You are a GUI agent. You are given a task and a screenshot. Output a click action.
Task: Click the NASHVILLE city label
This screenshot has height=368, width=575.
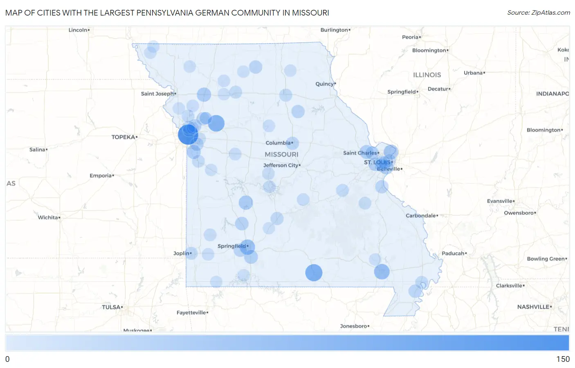(534, 307)
